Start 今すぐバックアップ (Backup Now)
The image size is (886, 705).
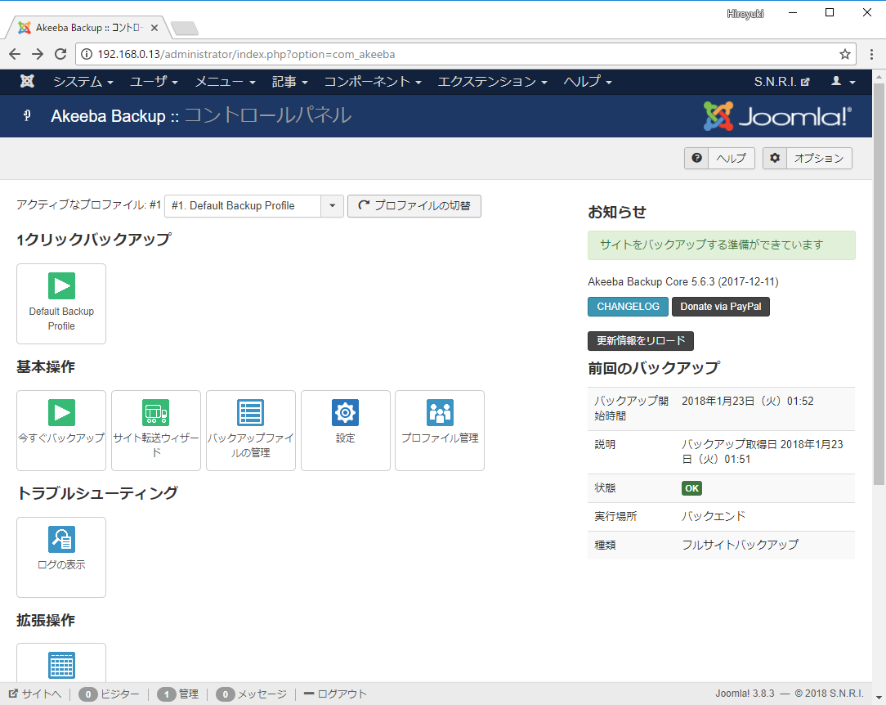point(61,430)
